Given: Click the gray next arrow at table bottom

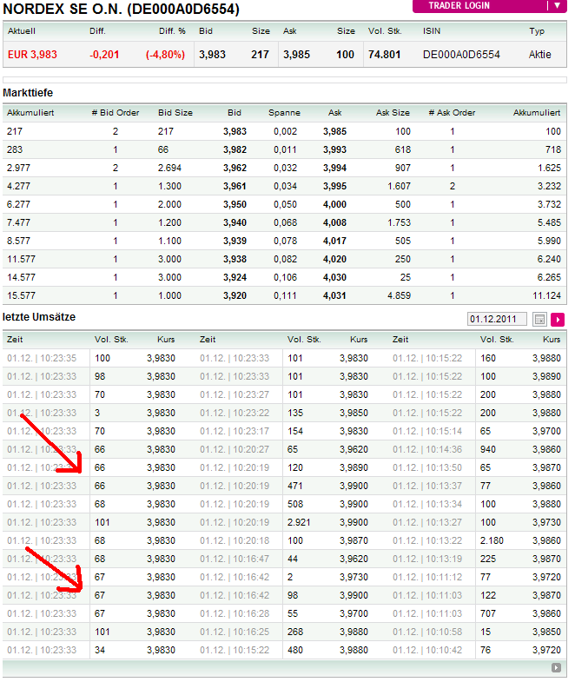Looking at the screenshot, I should coord(556,667).
